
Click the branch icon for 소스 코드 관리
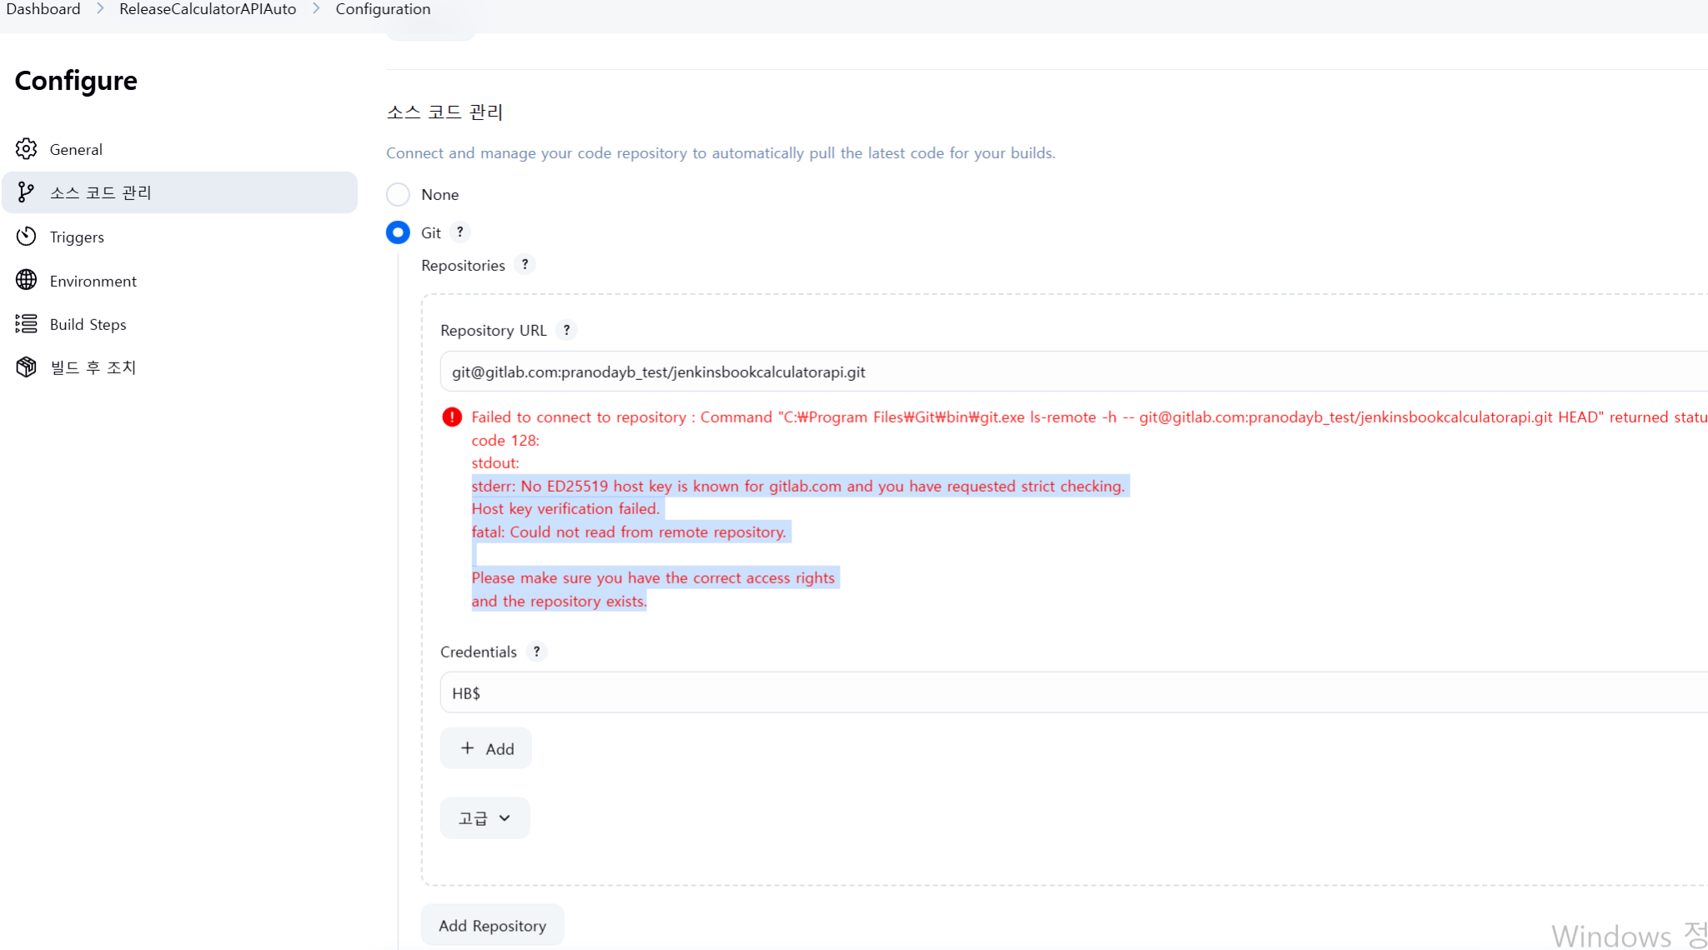tap(26, 192)
